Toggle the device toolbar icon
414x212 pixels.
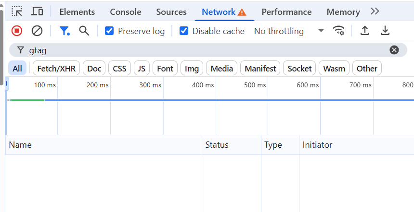coord(37,12)
